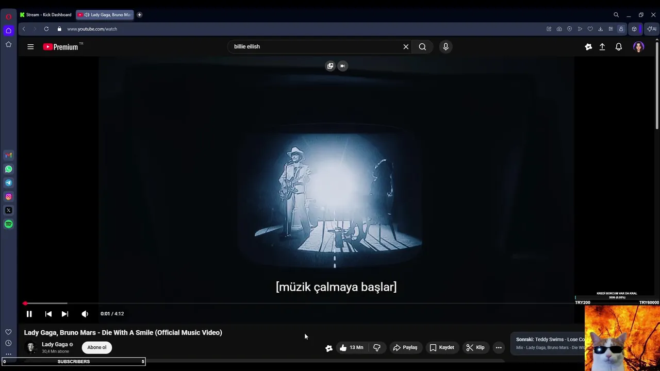Open WhatsApp in the Opera sidebar

[x=8, y=169]
